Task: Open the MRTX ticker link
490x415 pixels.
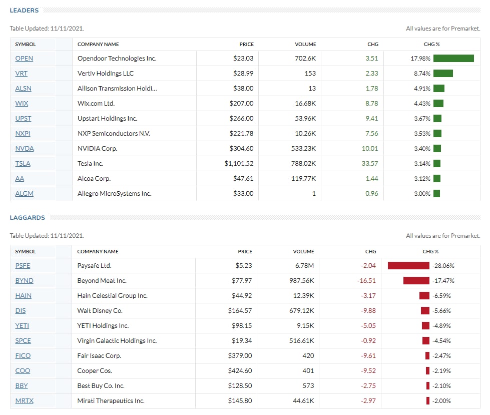Action: (24, 400)
